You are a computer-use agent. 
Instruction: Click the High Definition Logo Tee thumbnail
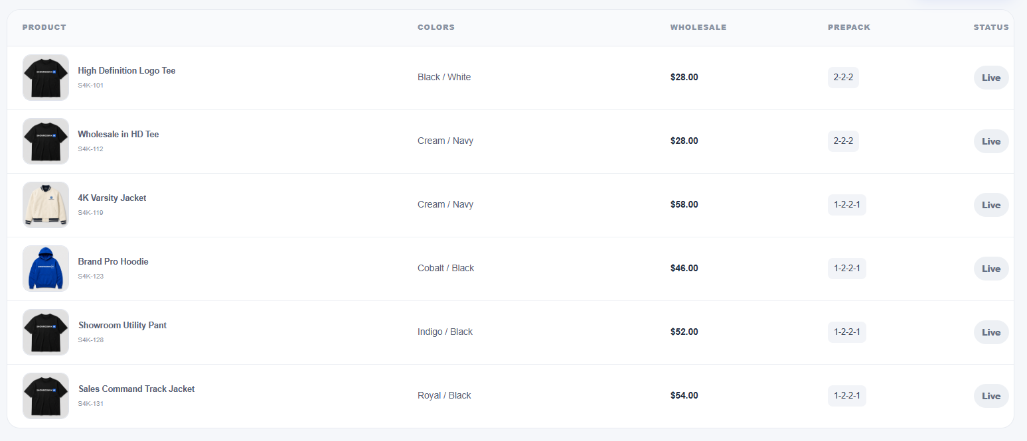coord(46,78)
